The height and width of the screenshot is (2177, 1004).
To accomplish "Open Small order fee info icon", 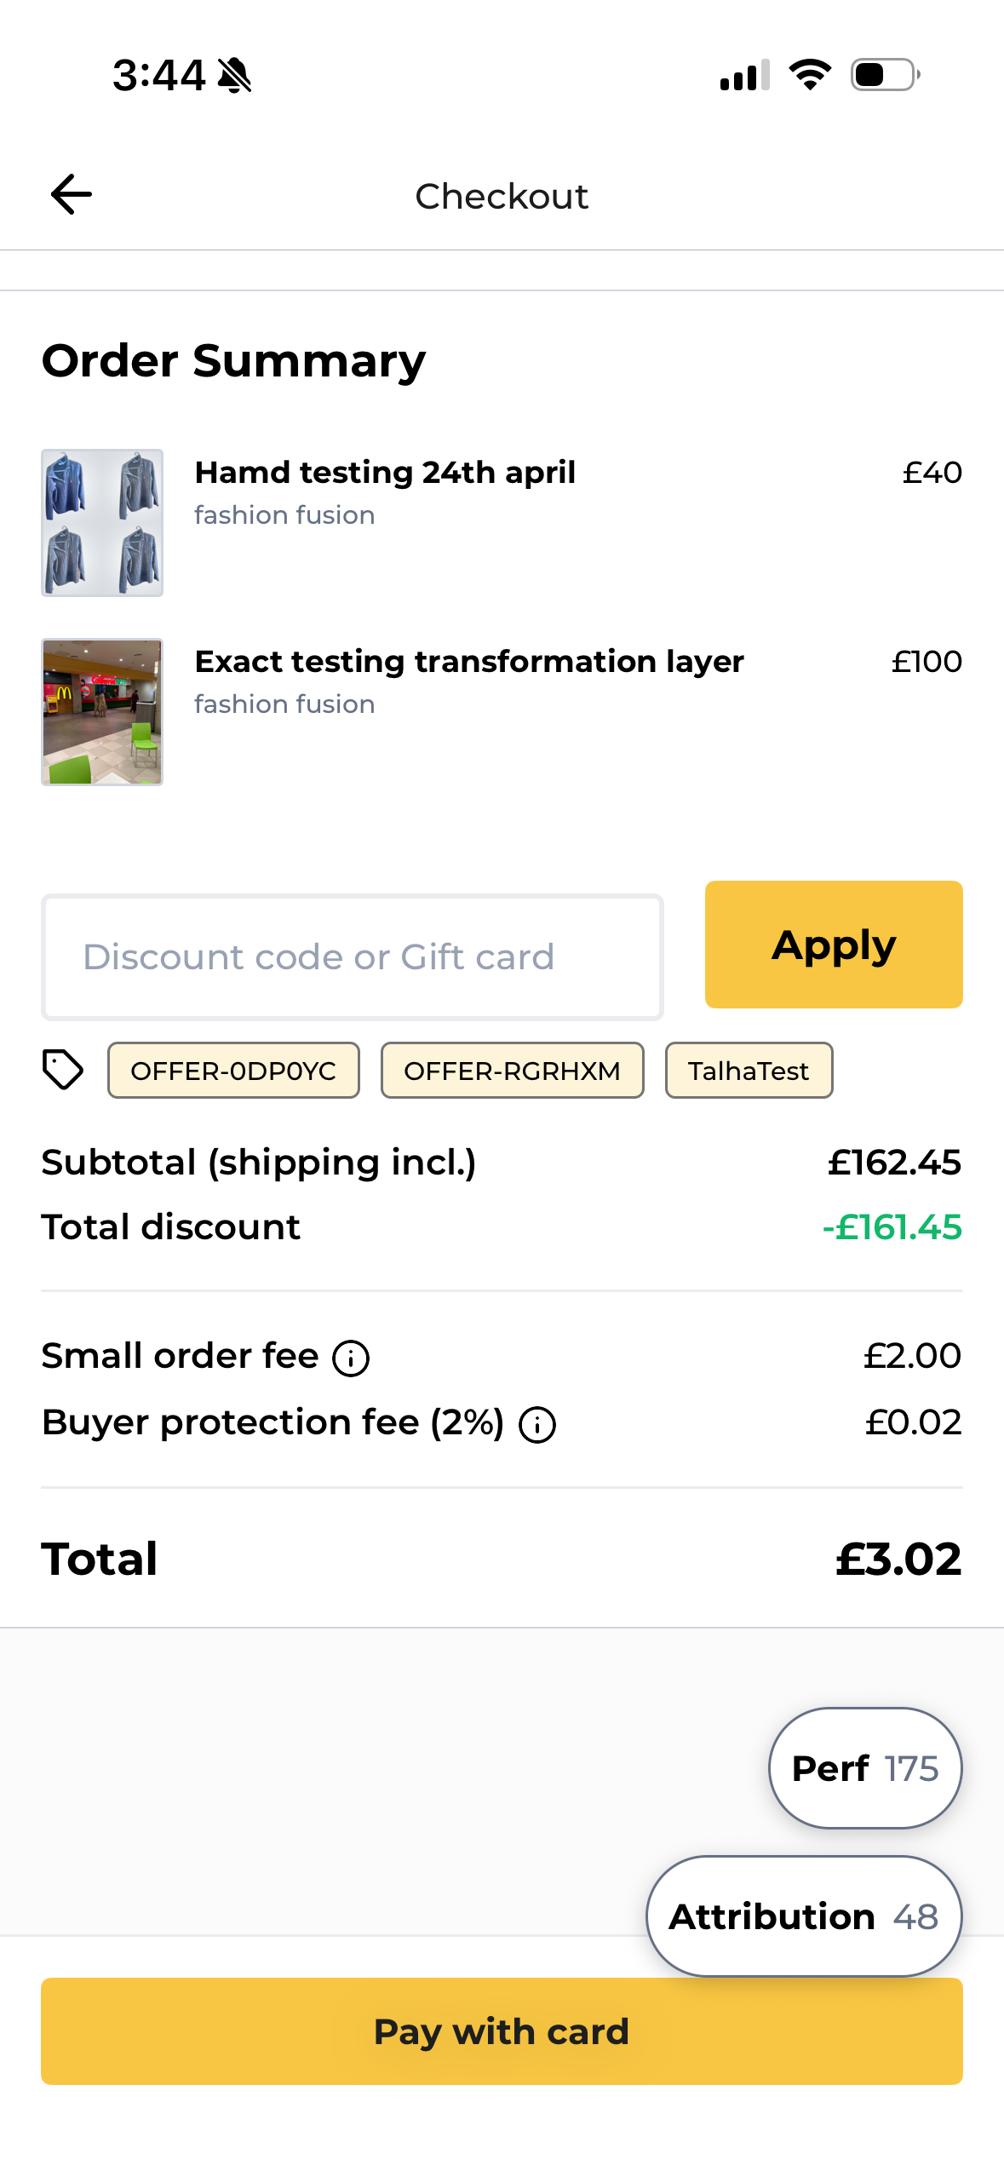I will (x=351, y=1358).
